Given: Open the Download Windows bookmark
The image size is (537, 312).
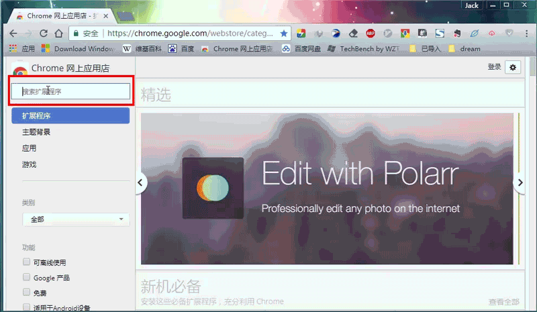Looking at the screenshot, I should pyautogui.click(x=78, y=48).
